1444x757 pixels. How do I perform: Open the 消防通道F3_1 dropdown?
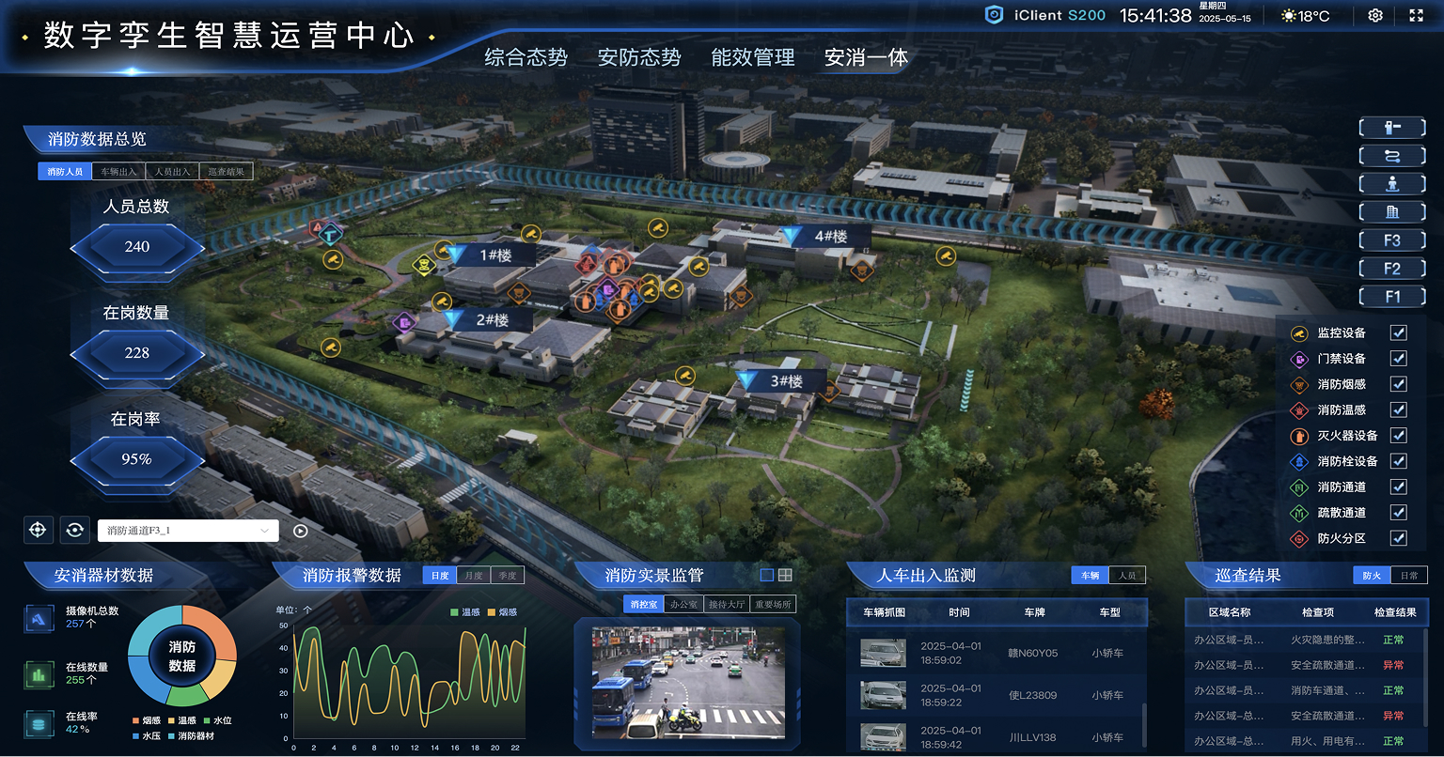click(x=188, y=531)
